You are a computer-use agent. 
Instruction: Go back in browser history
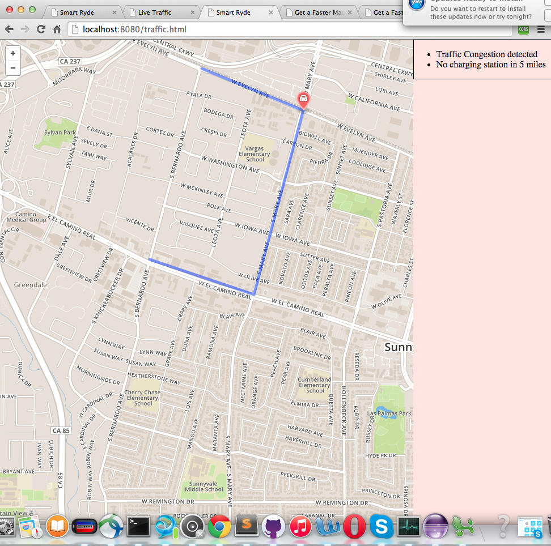10,29
